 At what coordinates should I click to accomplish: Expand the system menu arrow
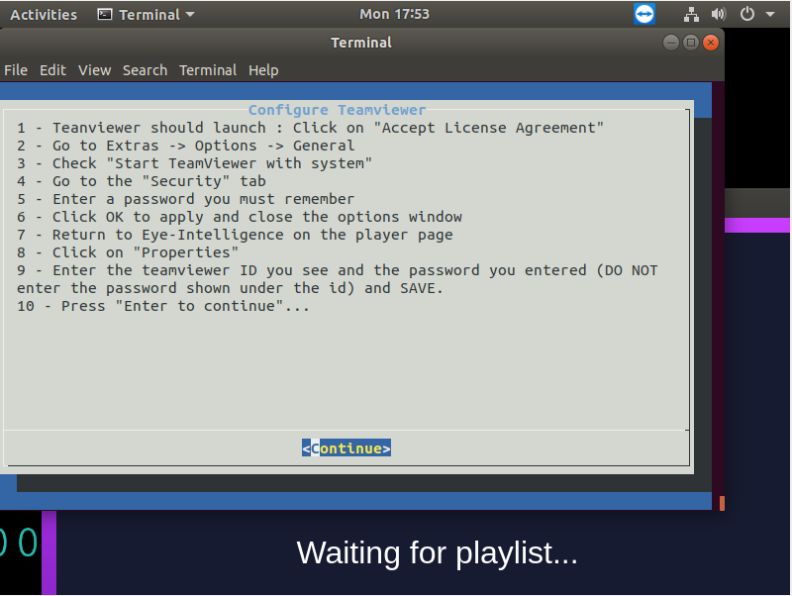coord(770,14)
